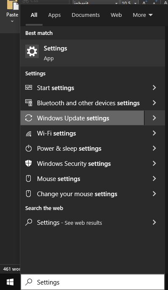Click the Bluetooth and other devices icon
Screen dimensions: 168x290
tap(29, 103)
